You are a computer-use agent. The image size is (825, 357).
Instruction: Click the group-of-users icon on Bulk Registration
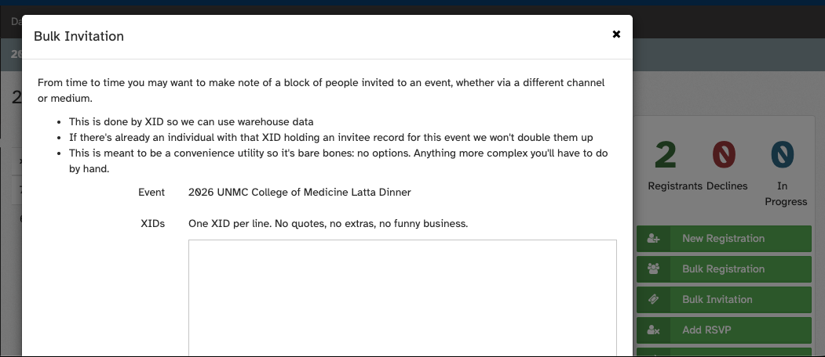(x=653, y=269)
